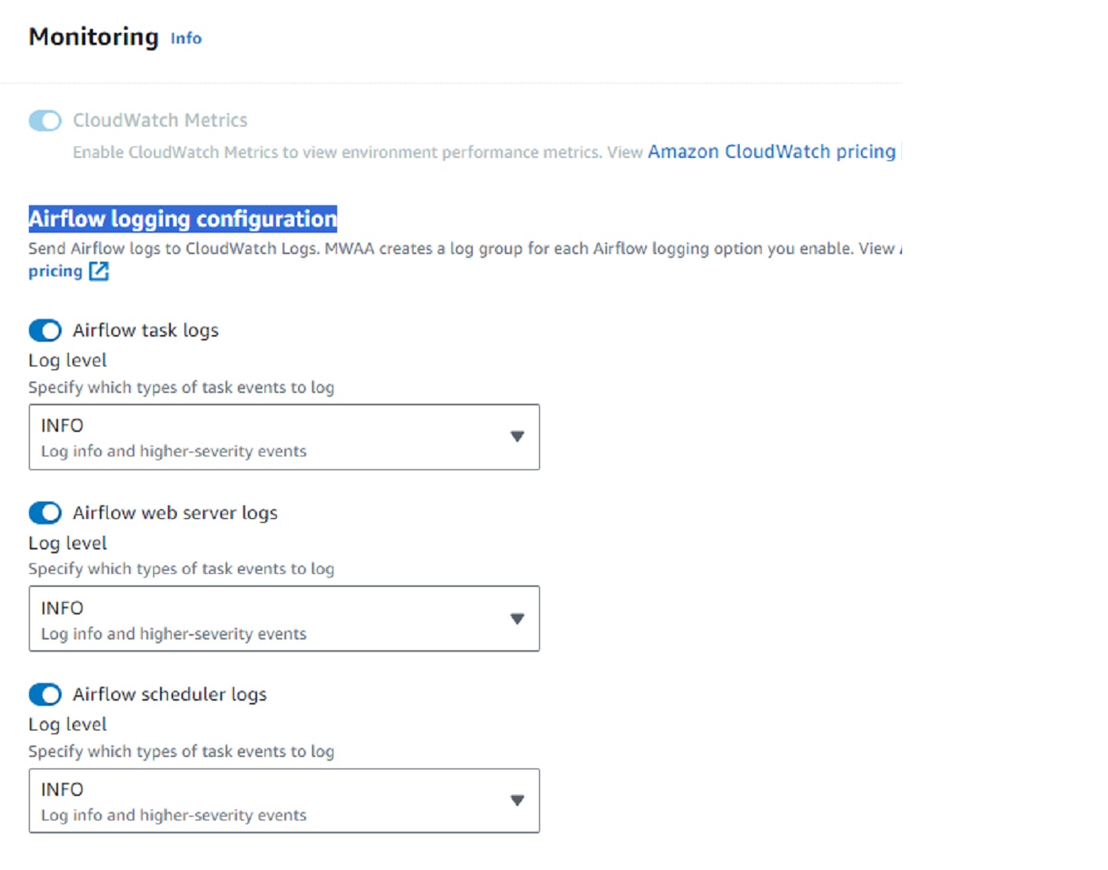Turn off the Airflow web server logs switch
Image resolution: width=1108 pixels, height=870 pixels.
point(45,513)
